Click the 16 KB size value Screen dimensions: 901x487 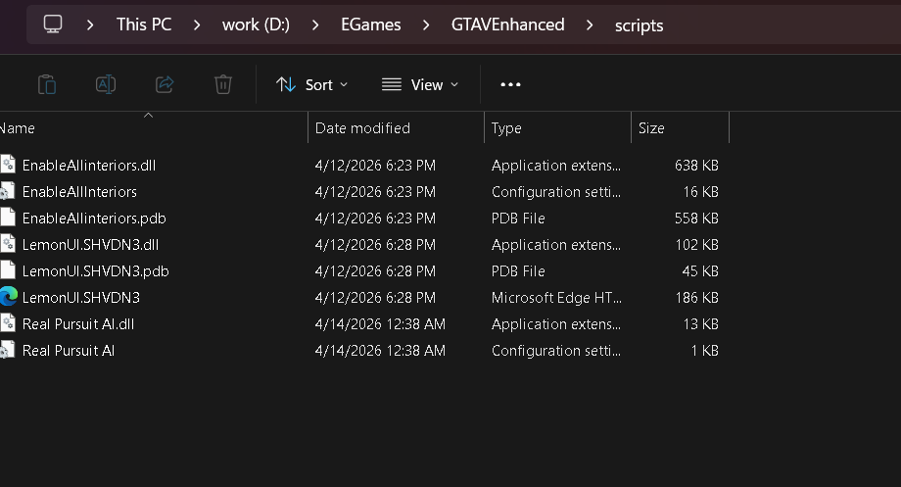click(x=700, y=191)
